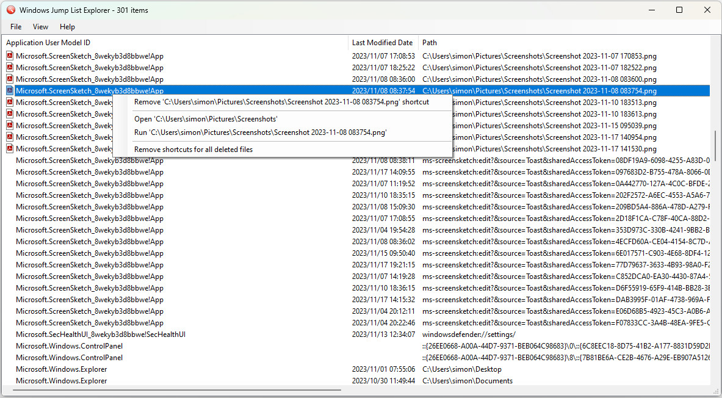Click file icon of Screenshot 095039 row

point(10,125)
